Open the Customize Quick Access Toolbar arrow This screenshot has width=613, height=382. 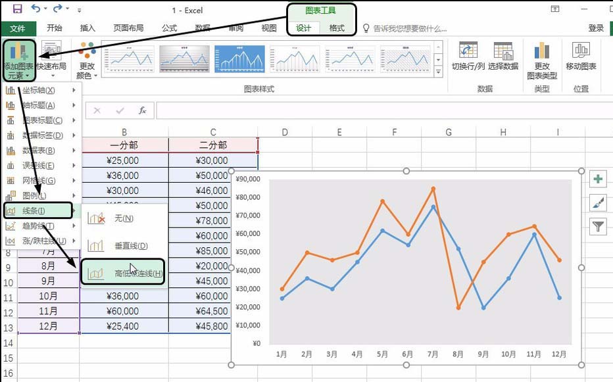[80, 10]
